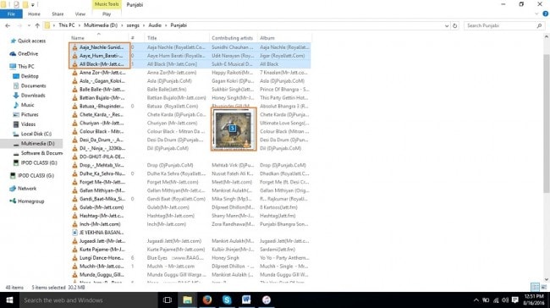Click the icon of JE VEKHNA BASAN file

pos(74,233)
